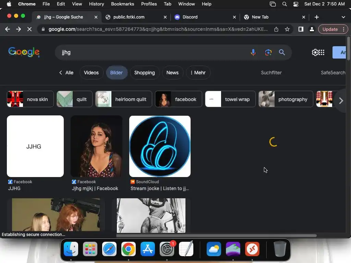Open Control Center in menu bar

click(296, 4)
